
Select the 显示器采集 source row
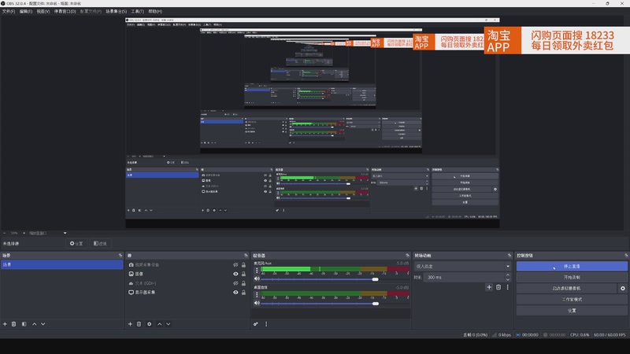(x=187, y=293)
